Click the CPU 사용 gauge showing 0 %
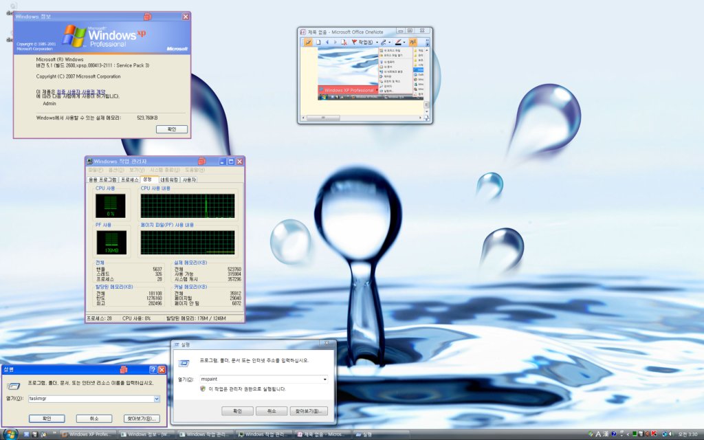Screen dimensions: 704x440 (111, 206)
